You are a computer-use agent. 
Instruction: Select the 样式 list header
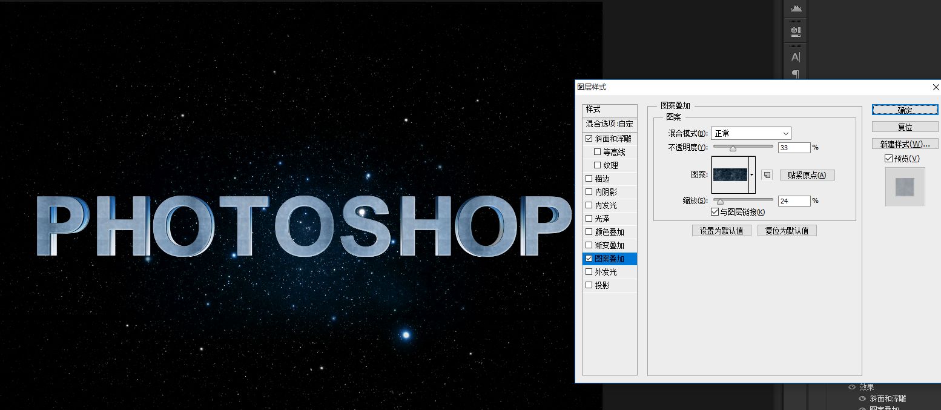[610, 110]
